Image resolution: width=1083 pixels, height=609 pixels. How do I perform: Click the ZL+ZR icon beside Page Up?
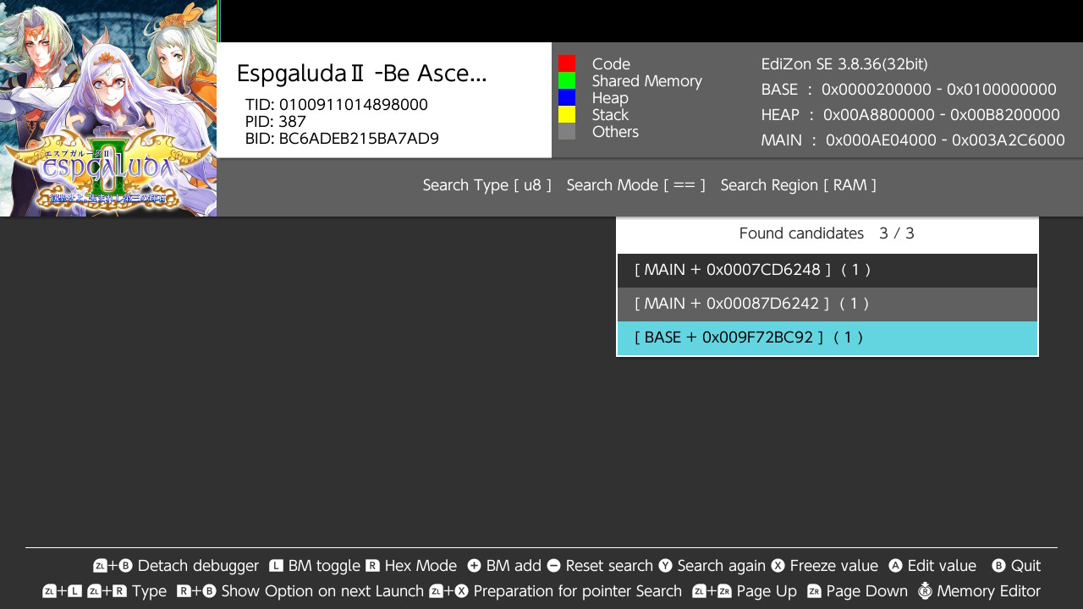pos(712,591)
